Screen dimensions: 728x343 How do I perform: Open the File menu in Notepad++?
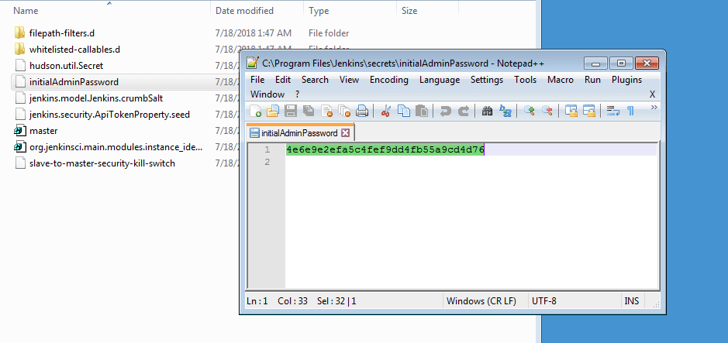coord(257,80)
